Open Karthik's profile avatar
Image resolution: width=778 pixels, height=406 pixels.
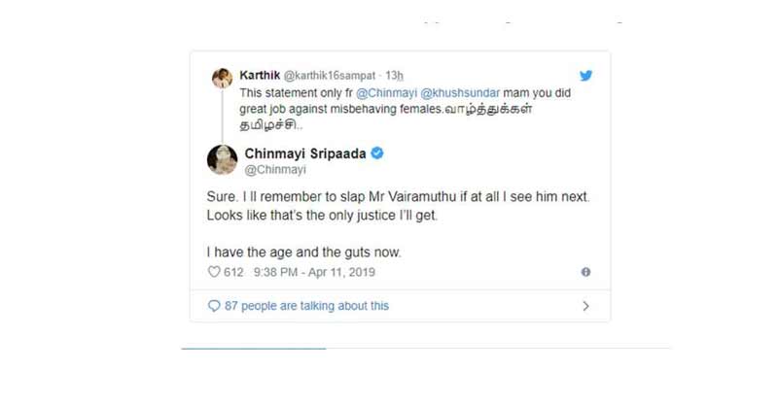tap(223, 79)
